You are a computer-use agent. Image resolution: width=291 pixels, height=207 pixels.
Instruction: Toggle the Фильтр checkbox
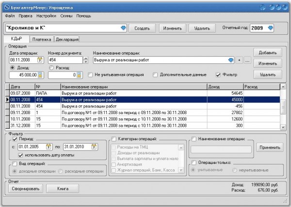(x=218, y=75)
